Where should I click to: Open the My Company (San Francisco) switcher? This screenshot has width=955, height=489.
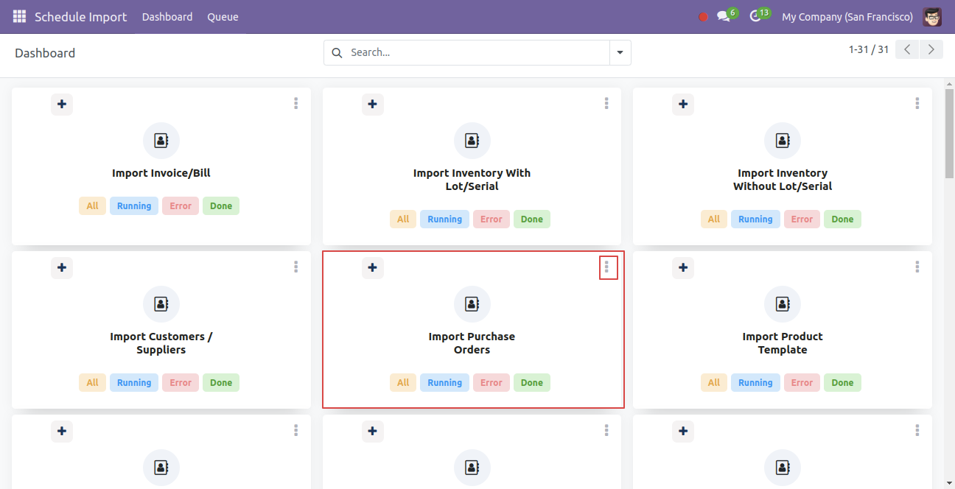pos(847,16)
